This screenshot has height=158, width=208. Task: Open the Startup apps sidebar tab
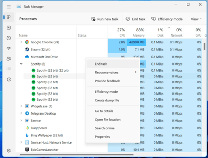(x=9, y=48)
